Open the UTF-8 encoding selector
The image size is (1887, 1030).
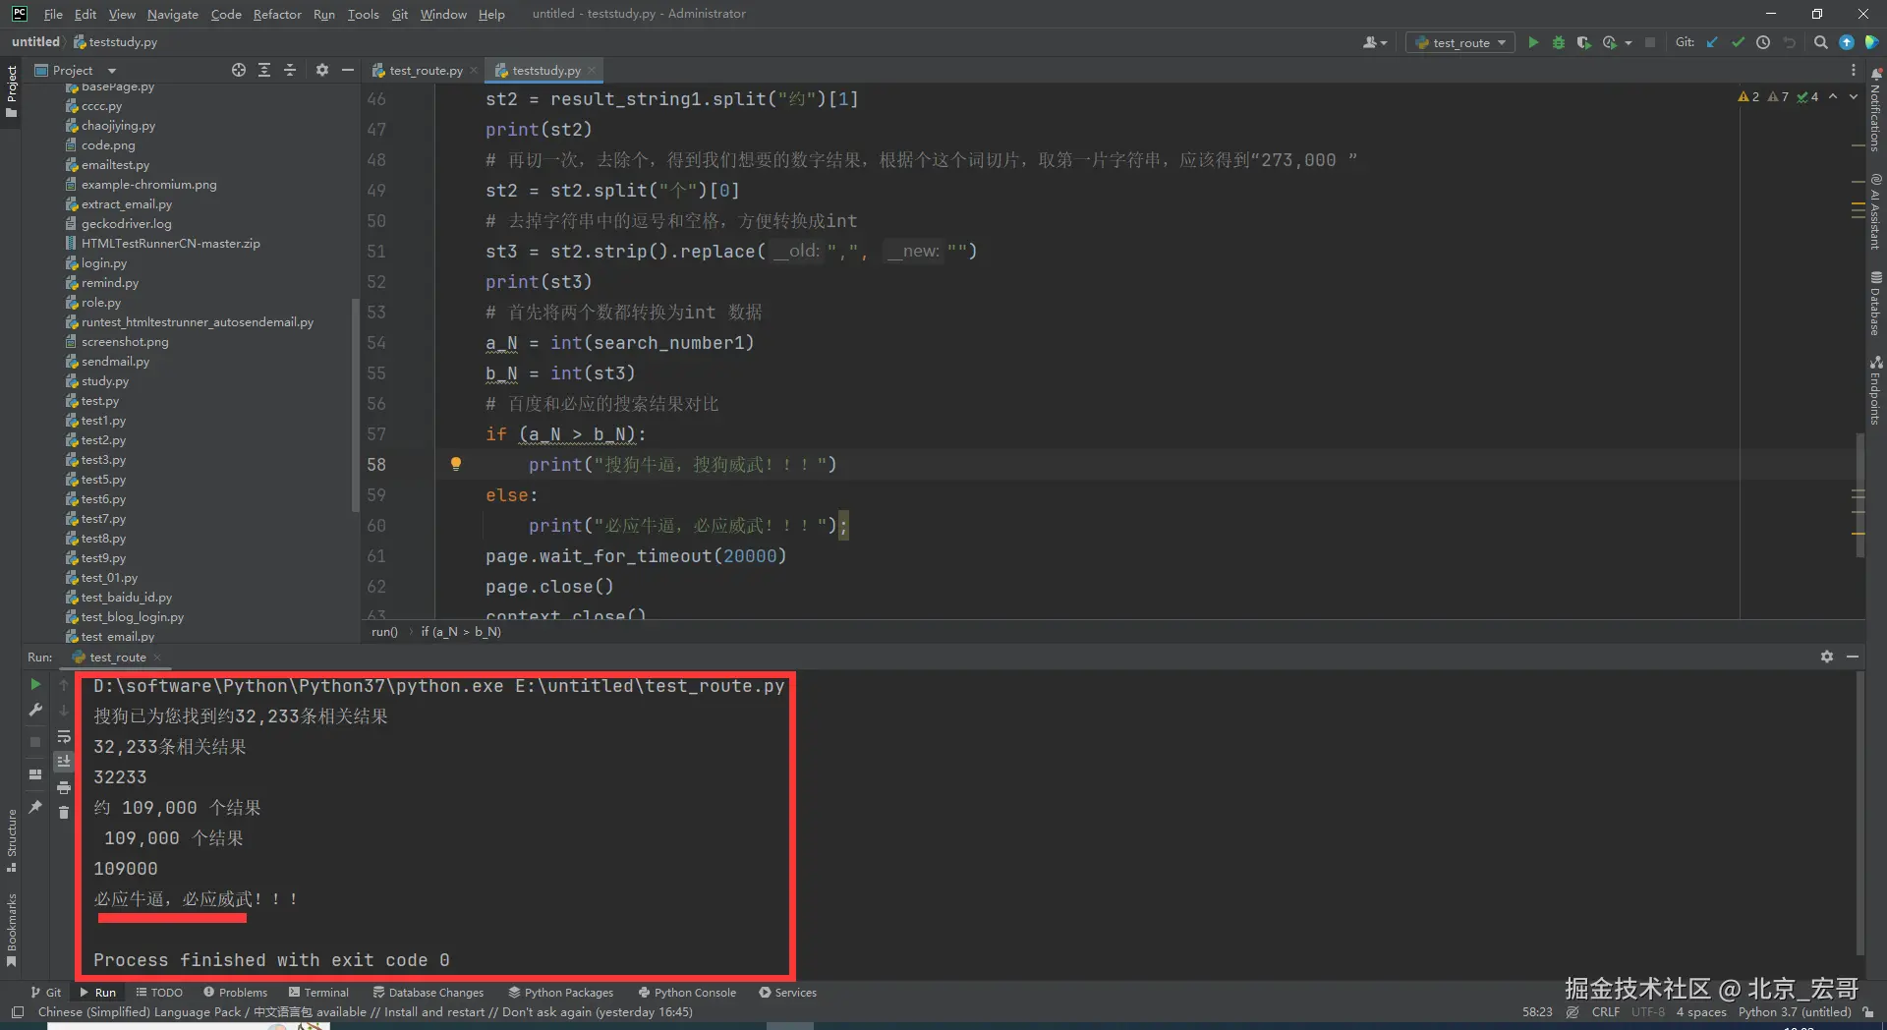[x=1648, y=1012]
